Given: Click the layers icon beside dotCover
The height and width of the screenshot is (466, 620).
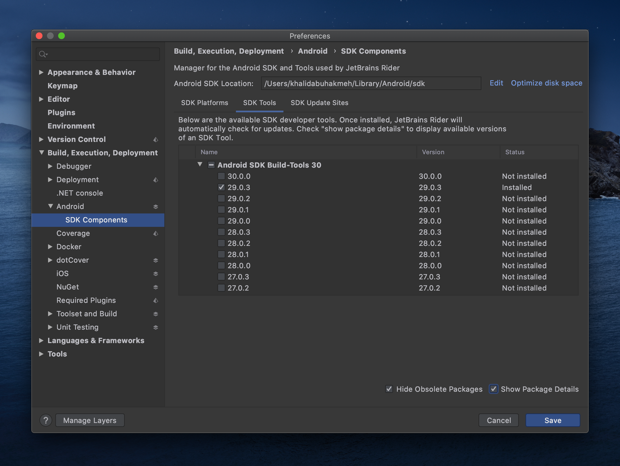Looking at the screenshot, I should point(156,260).
